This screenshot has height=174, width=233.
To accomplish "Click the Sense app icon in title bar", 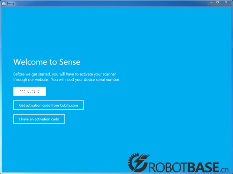I will click(3, 3).
